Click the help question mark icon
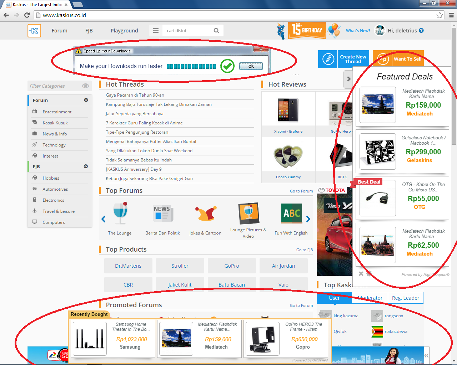 coord(421,31)
